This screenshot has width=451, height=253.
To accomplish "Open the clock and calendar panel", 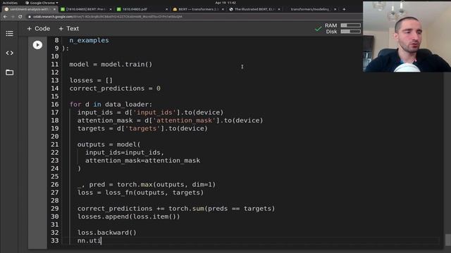I will click(x=225, y=3).
